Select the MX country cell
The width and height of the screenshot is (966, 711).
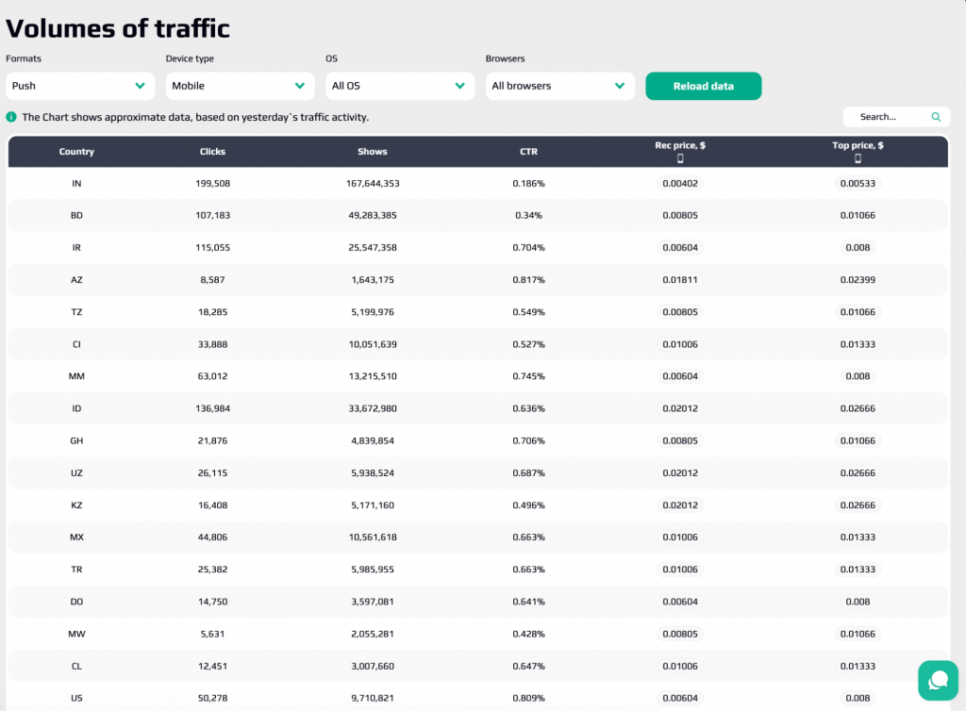pyautogui.click(x=76, y=537)
